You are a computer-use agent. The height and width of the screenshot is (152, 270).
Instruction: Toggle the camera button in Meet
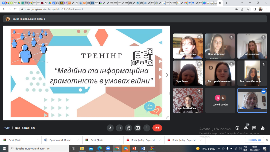(119, 128)
